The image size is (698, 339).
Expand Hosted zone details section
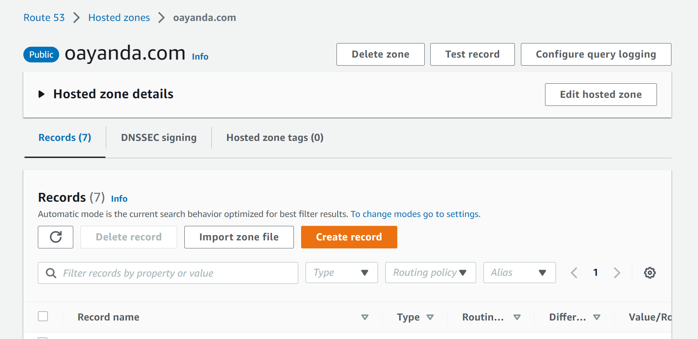pyautogui.click(x=41, y=94)
